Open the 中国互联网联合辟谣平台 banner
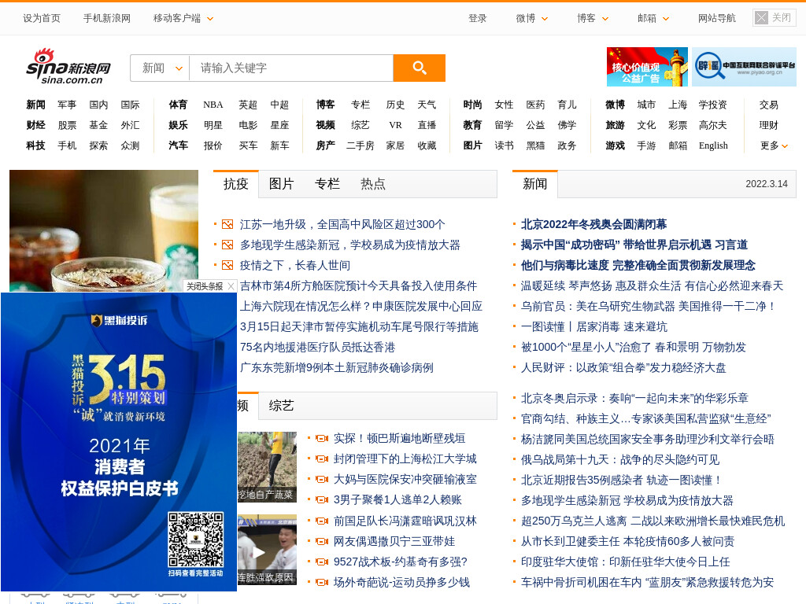Viewport: 806px width, 604px height. click(744, 67)
